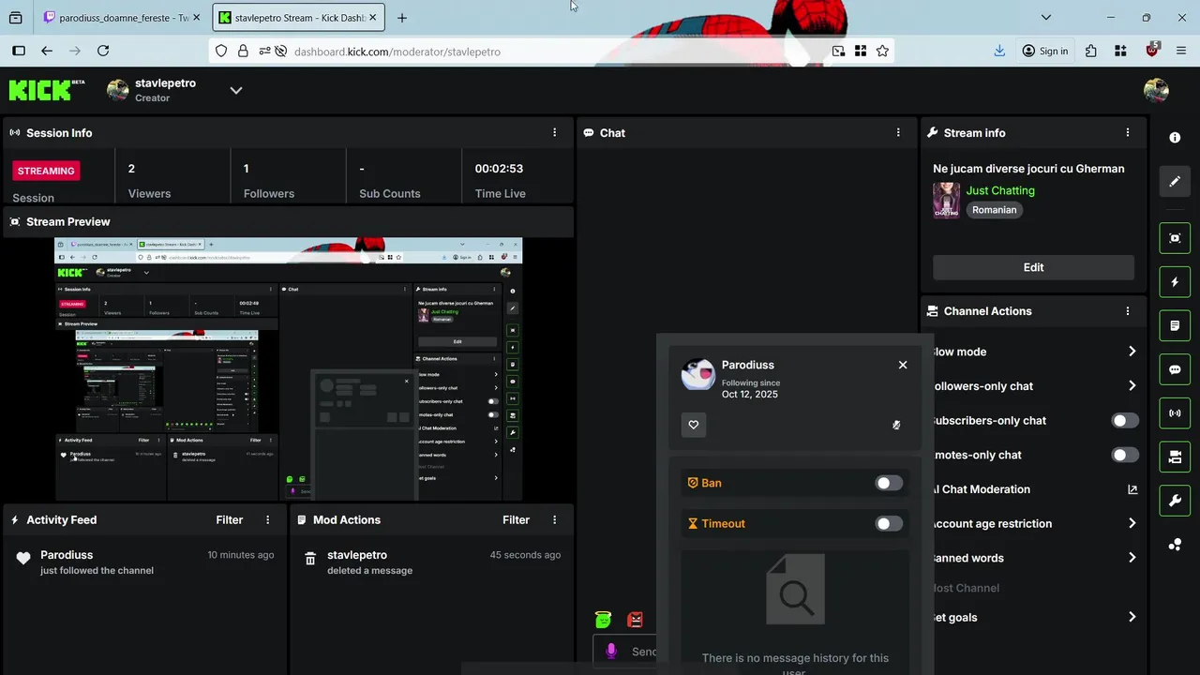The height and width of the screenshot is (675, 1200).
Task: Enable Subscribers-only chat toggle
Action: [1125, 420]
